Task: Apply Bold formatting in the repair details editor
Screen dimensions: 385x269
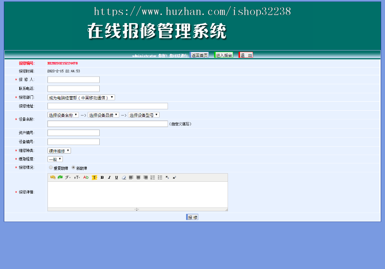Action: 102,177
